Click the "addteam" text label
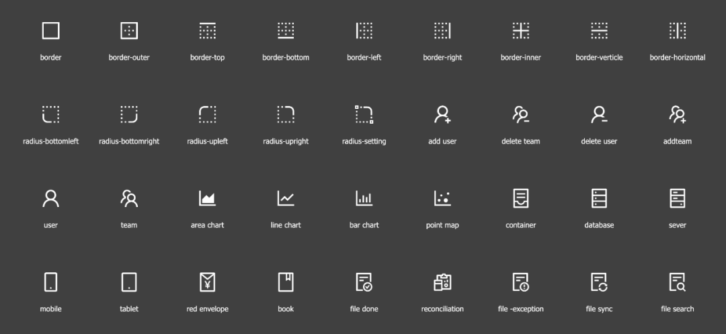 (678, 141)
